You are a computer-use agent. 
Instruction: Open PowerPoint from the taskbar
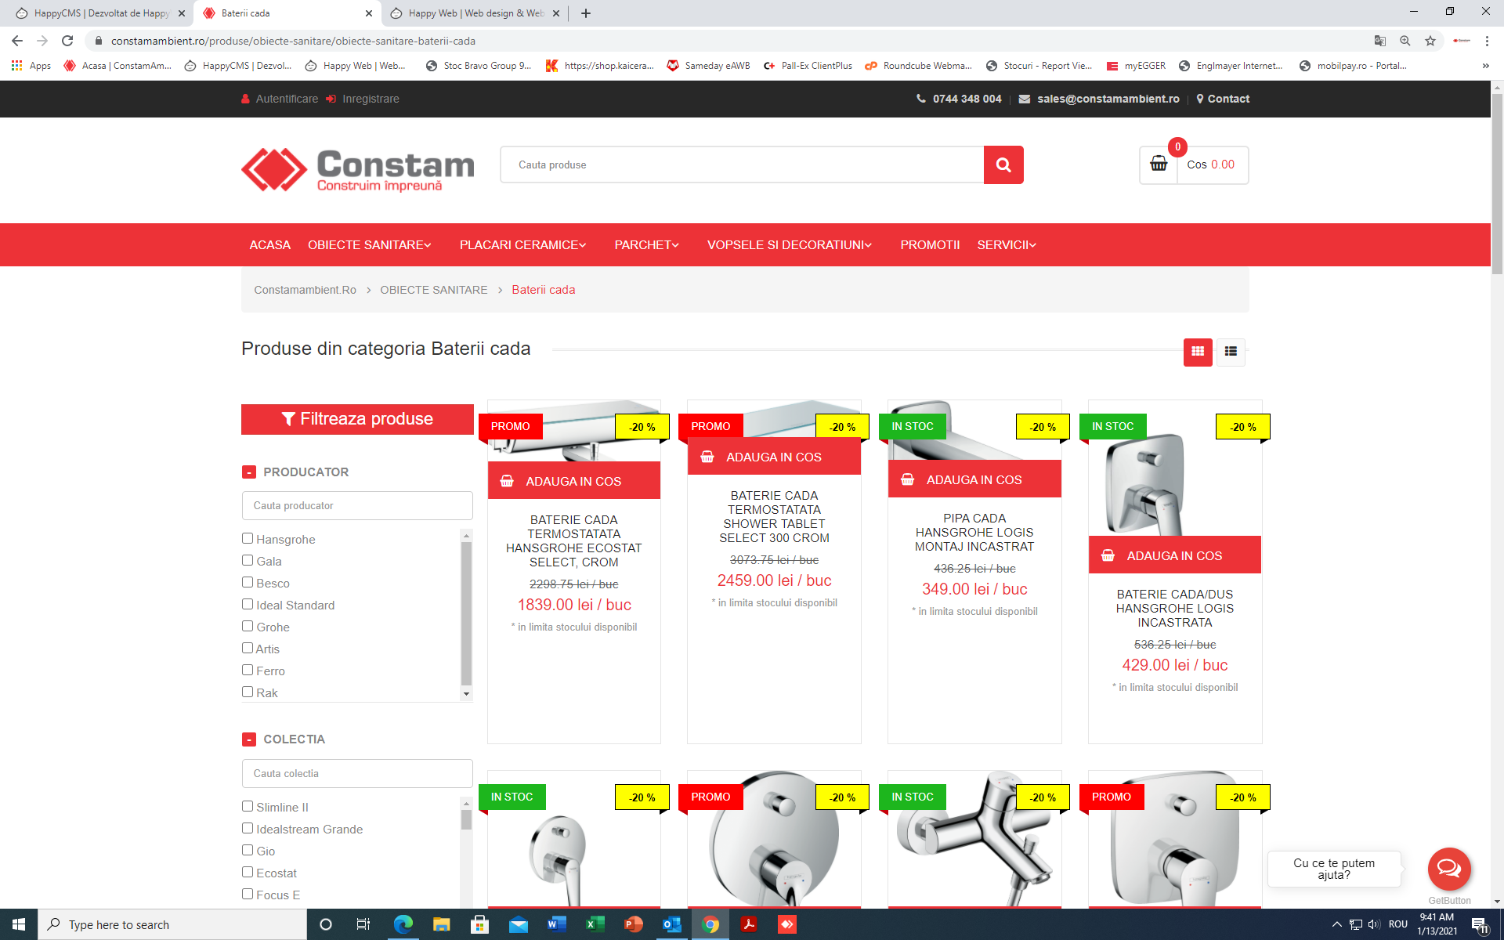633,924
